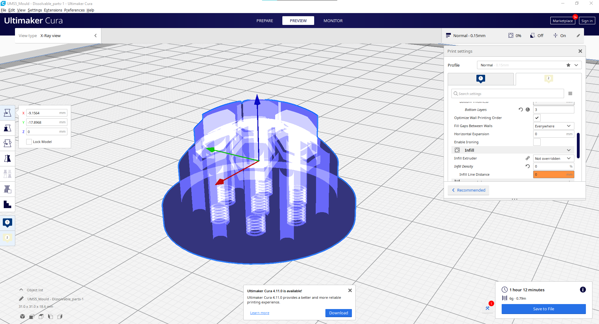This screenshot has width=599, height=324.
Task: Go back to Recommended print settings
Action: pyautogui.click(x=469, y=190)
